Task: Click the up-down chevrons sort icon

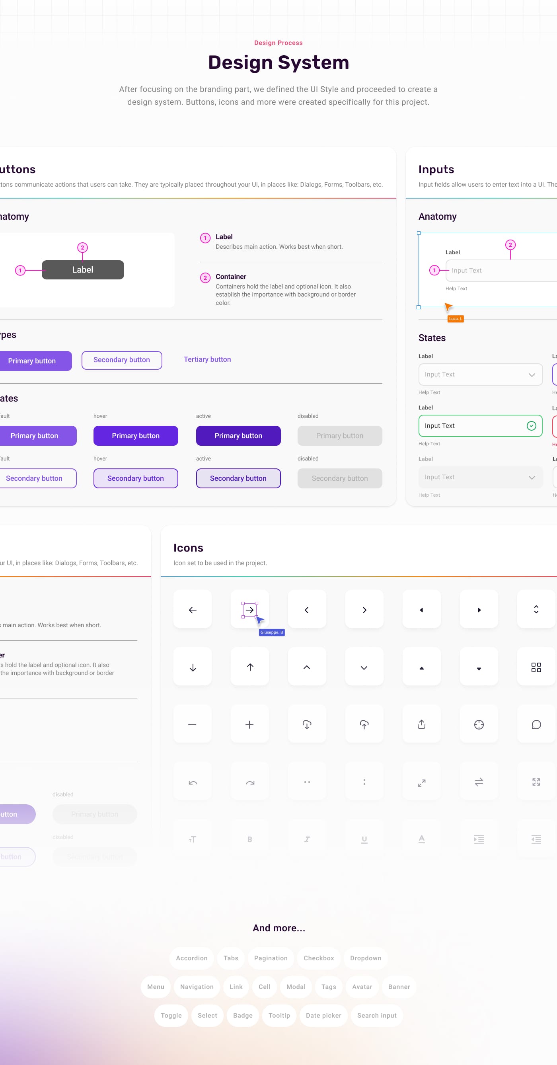Action: pyautogui.click(x=536, y=609)
